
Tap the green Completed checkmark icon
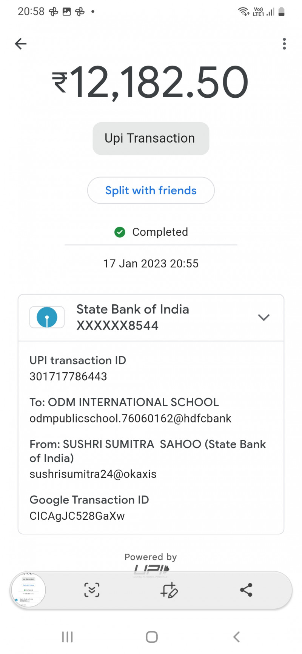(120, 232)
